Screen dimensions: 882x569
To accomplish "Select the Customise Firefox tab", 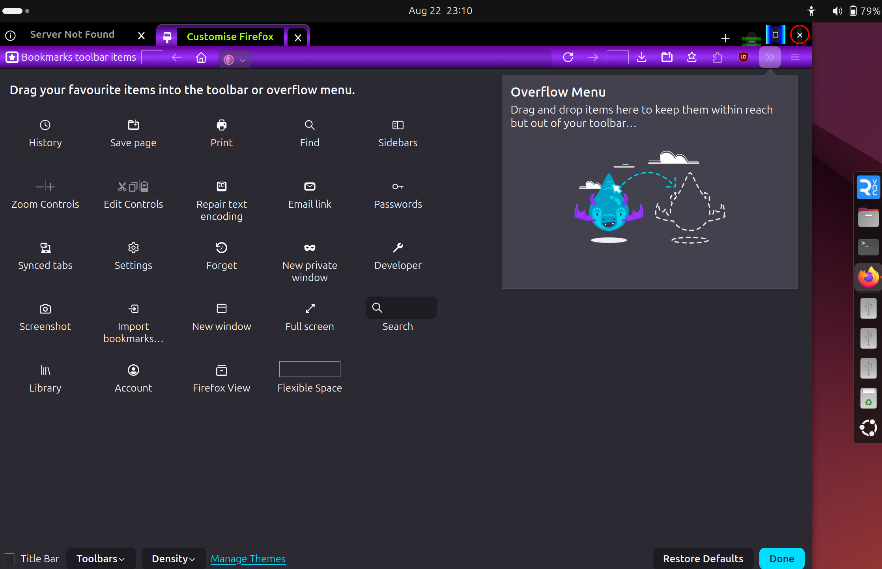I will (230, 37).
